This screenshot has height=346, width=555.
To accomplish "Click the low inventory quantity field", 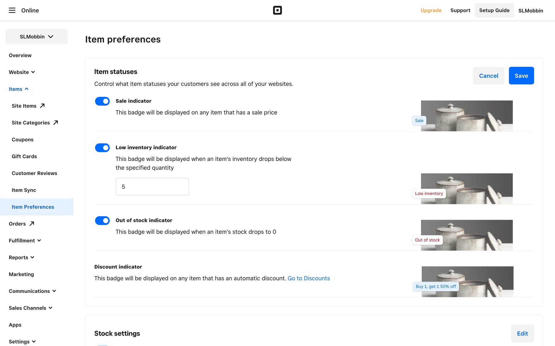I will pos(152,187).
